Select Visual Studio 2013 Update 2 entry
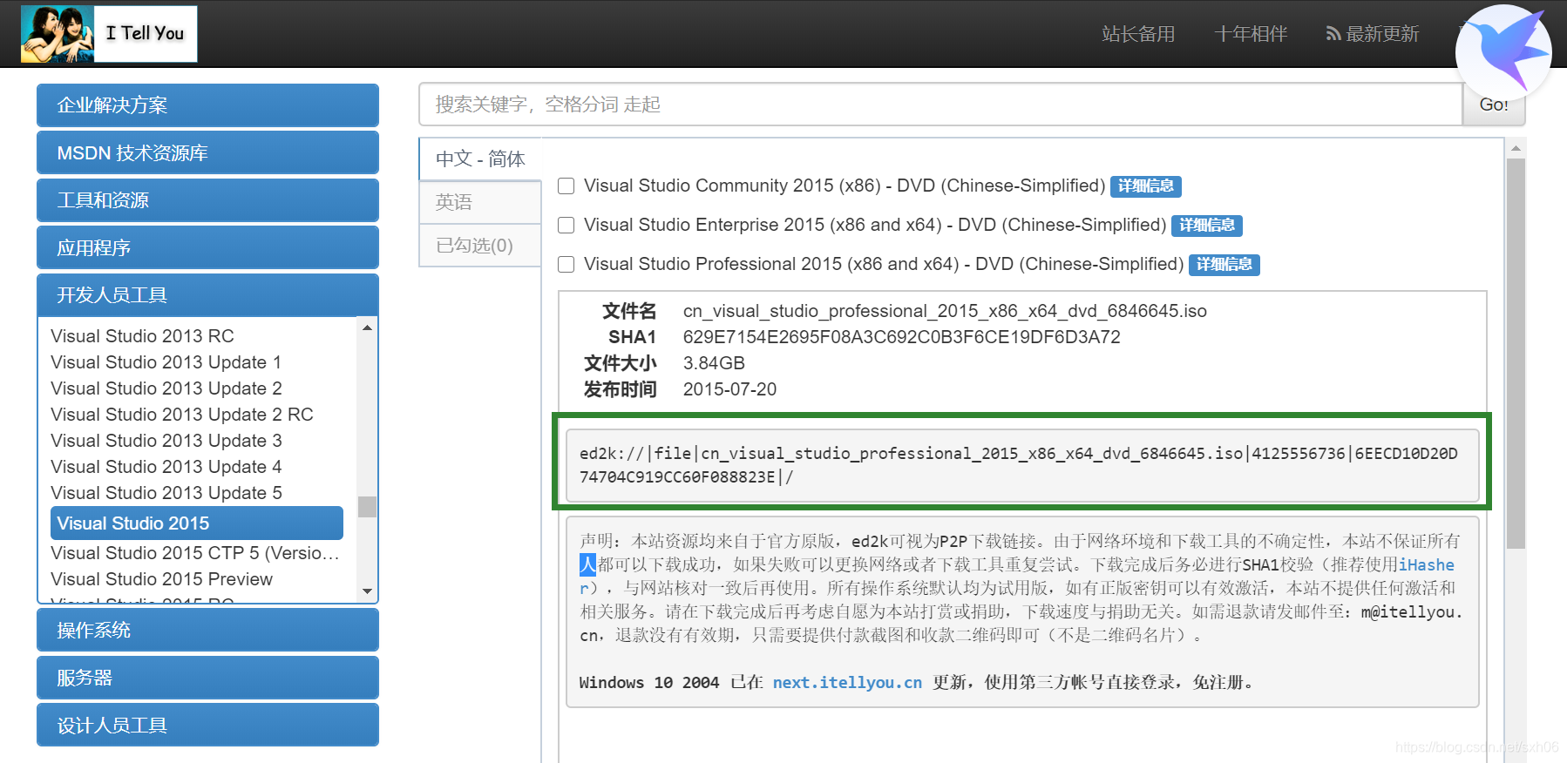The image size is (1567, 763). click(x=166, y=388)
